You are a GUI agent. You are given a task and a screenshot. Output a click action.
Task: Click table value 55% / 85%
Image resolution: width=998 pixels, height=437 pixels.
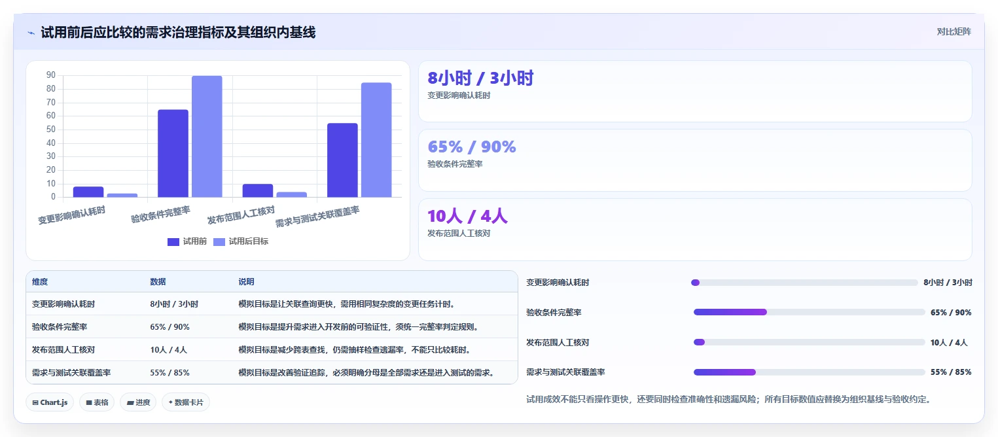click(169, 373)
